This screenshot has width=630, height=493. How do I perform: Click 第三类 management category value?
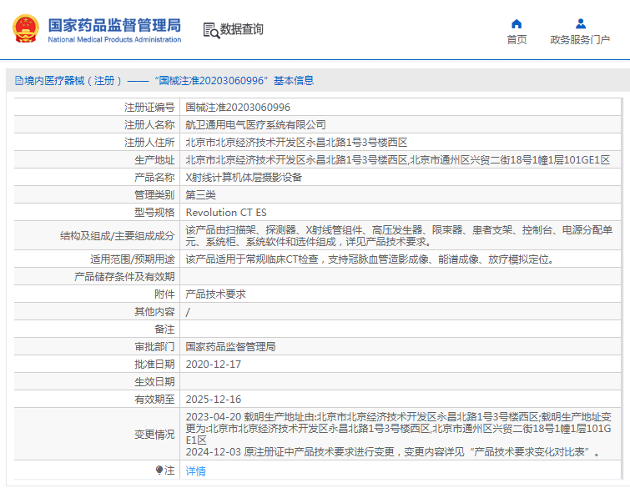(200, 195)
